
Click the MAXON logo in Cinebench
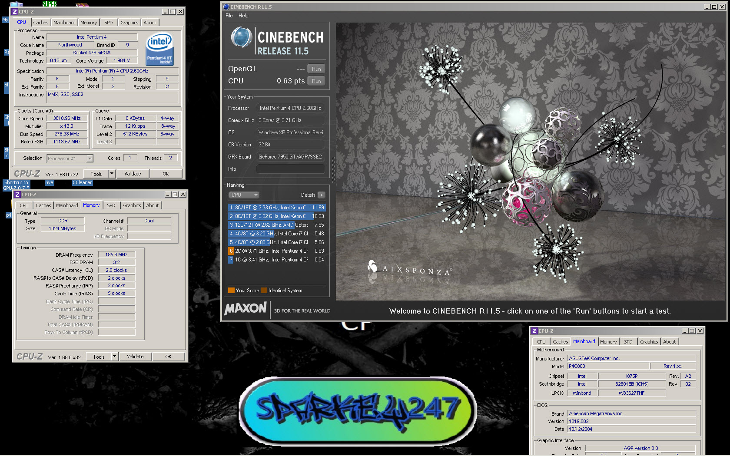tap(246, 308)
